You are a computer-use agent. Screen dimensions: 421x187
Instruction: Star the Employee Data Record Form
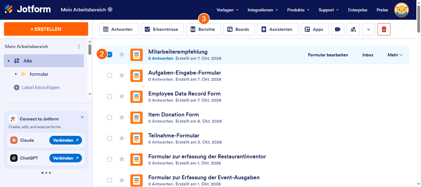pyautogui.click(x=122, y=96)
